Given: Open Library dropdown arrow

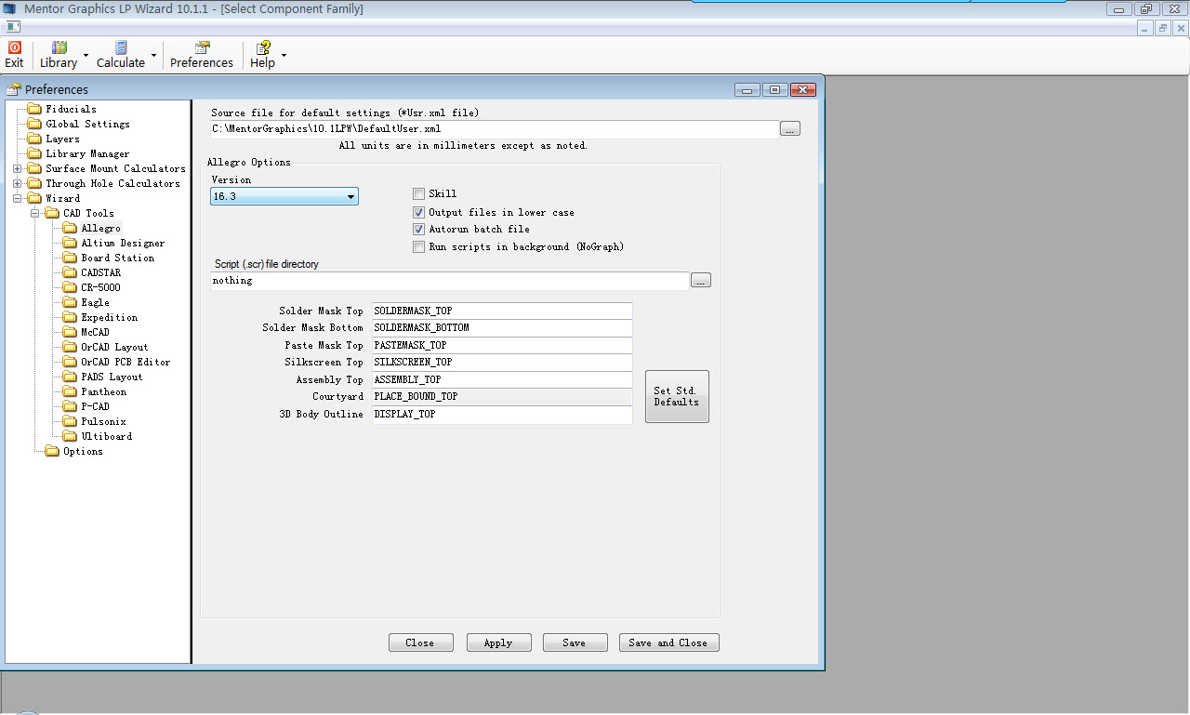Looking at the screenshot, I should [86, 55].
